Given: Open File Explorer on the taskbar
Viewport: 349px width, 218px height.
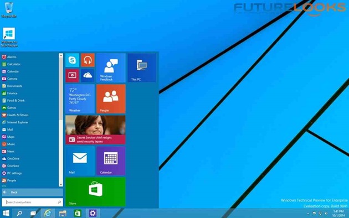Looking at the screenshot, I should [63, 214].
